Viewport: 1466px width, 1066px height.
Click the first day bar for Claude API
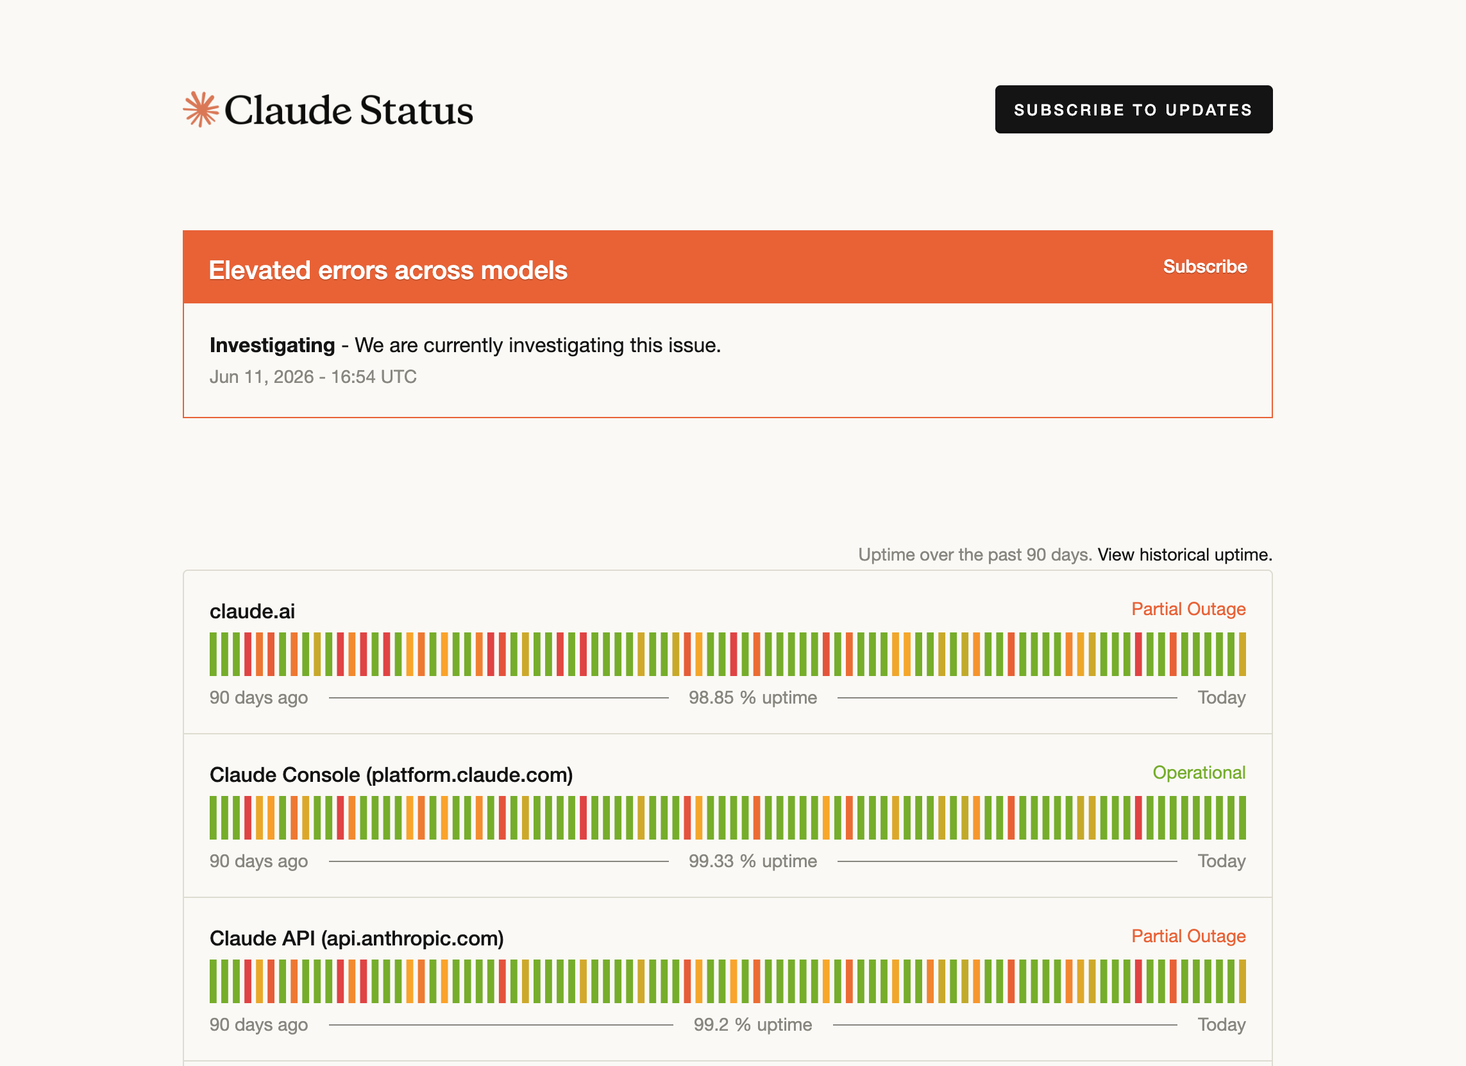[214, 981]
